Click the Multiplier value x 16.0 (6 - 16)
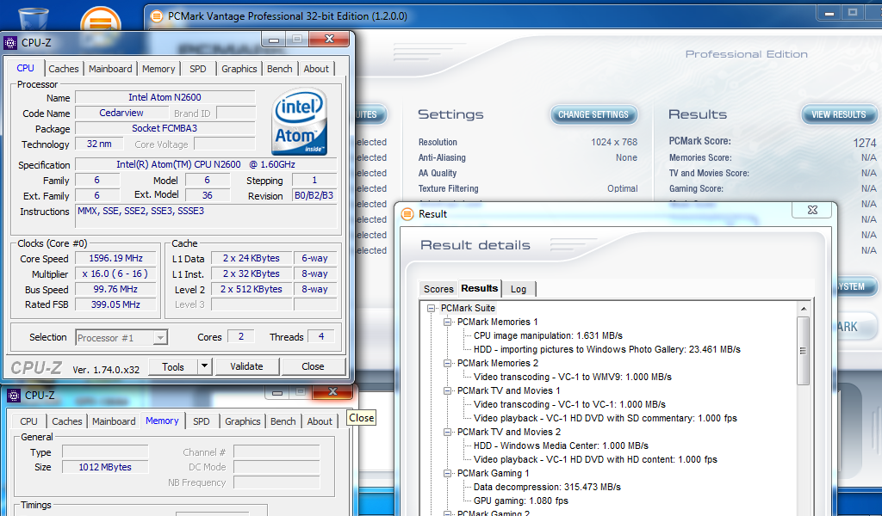 coord(115,274)
